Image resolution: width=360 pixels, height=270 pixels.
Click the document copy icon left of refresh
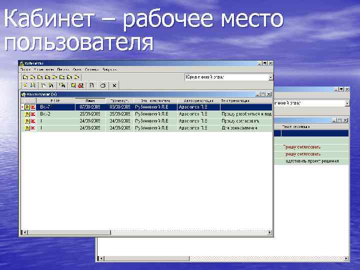(x=91, y=85)
